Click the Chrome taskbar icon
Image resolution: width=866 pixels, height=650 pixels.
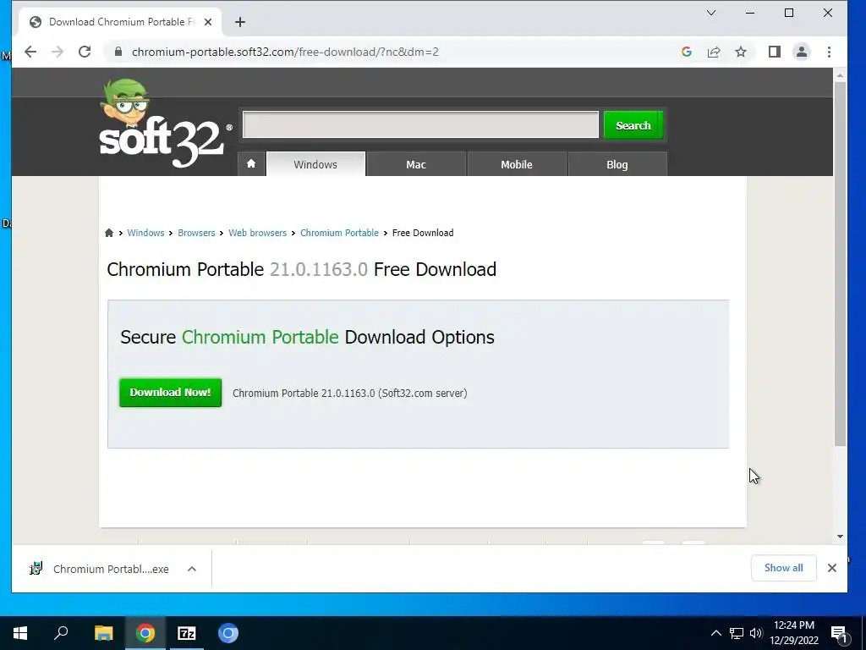coord(145,633)
